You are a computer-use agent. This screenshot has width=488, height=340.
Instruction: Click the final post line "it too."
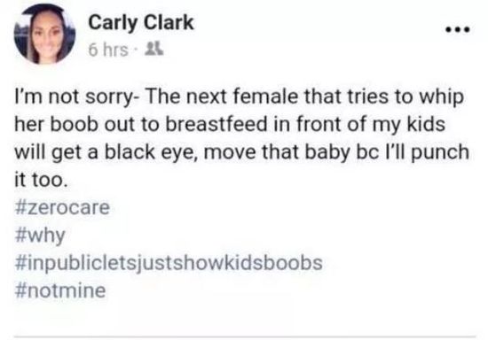click(41, 180)
